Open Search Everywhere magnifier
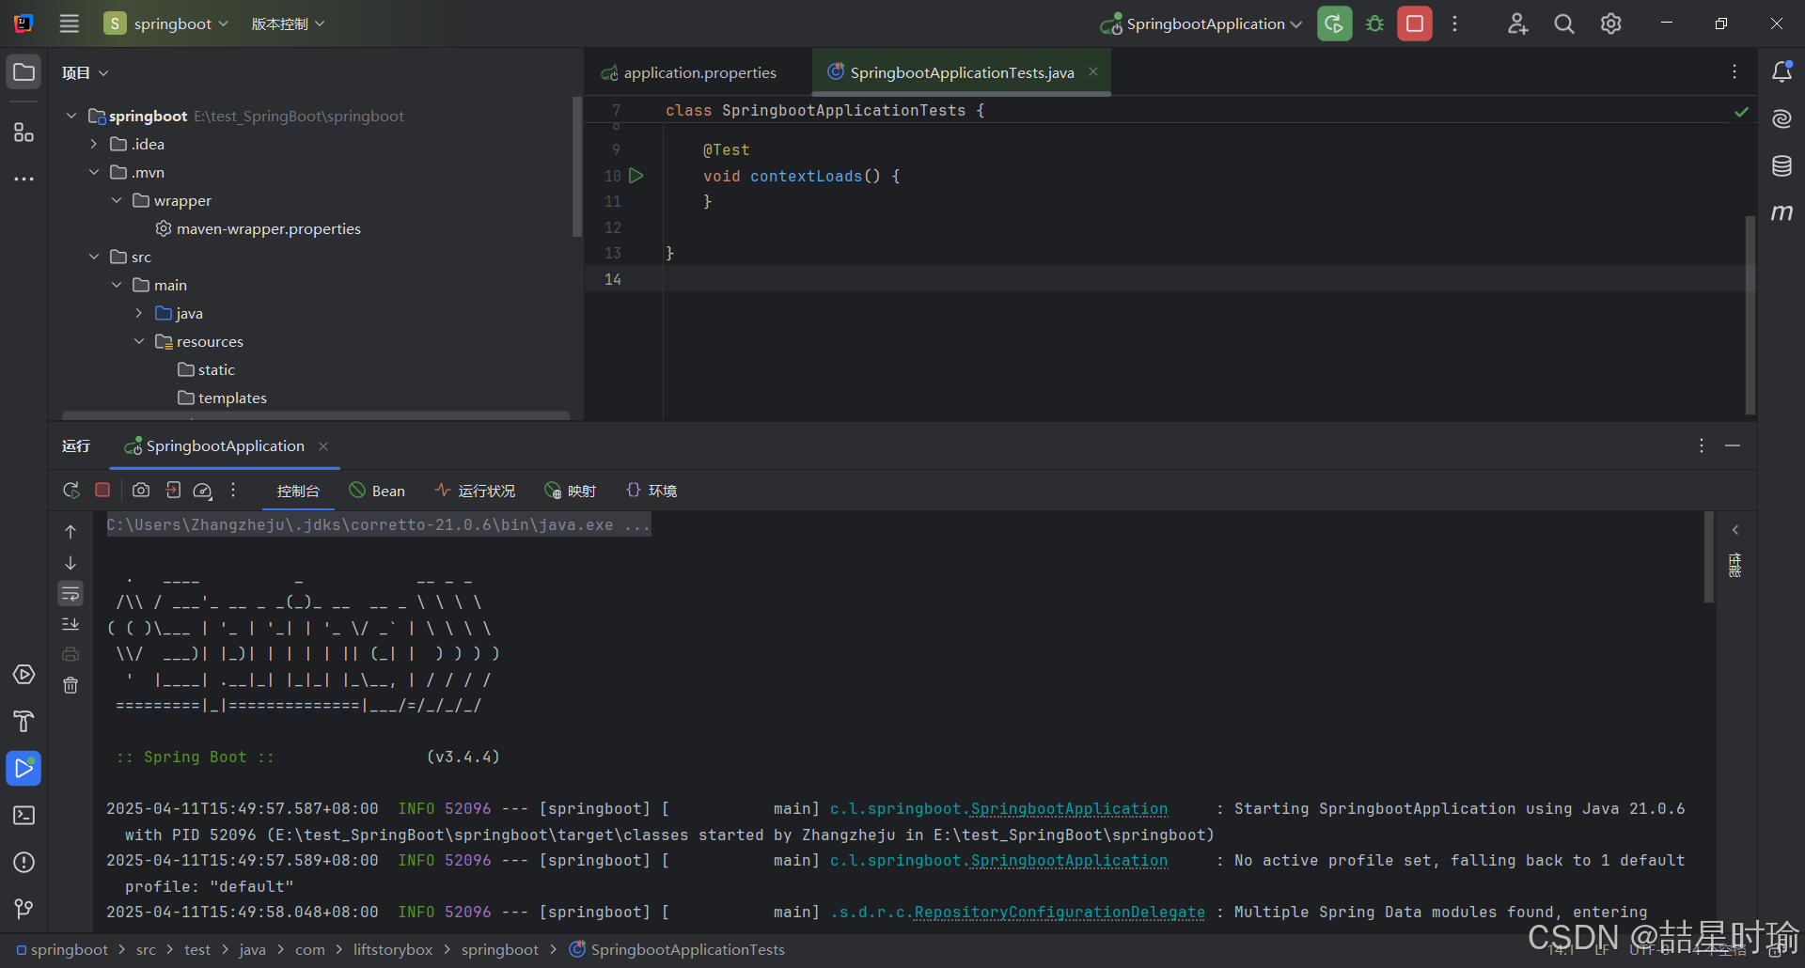1805x968 pixels. pos(1563,23)
